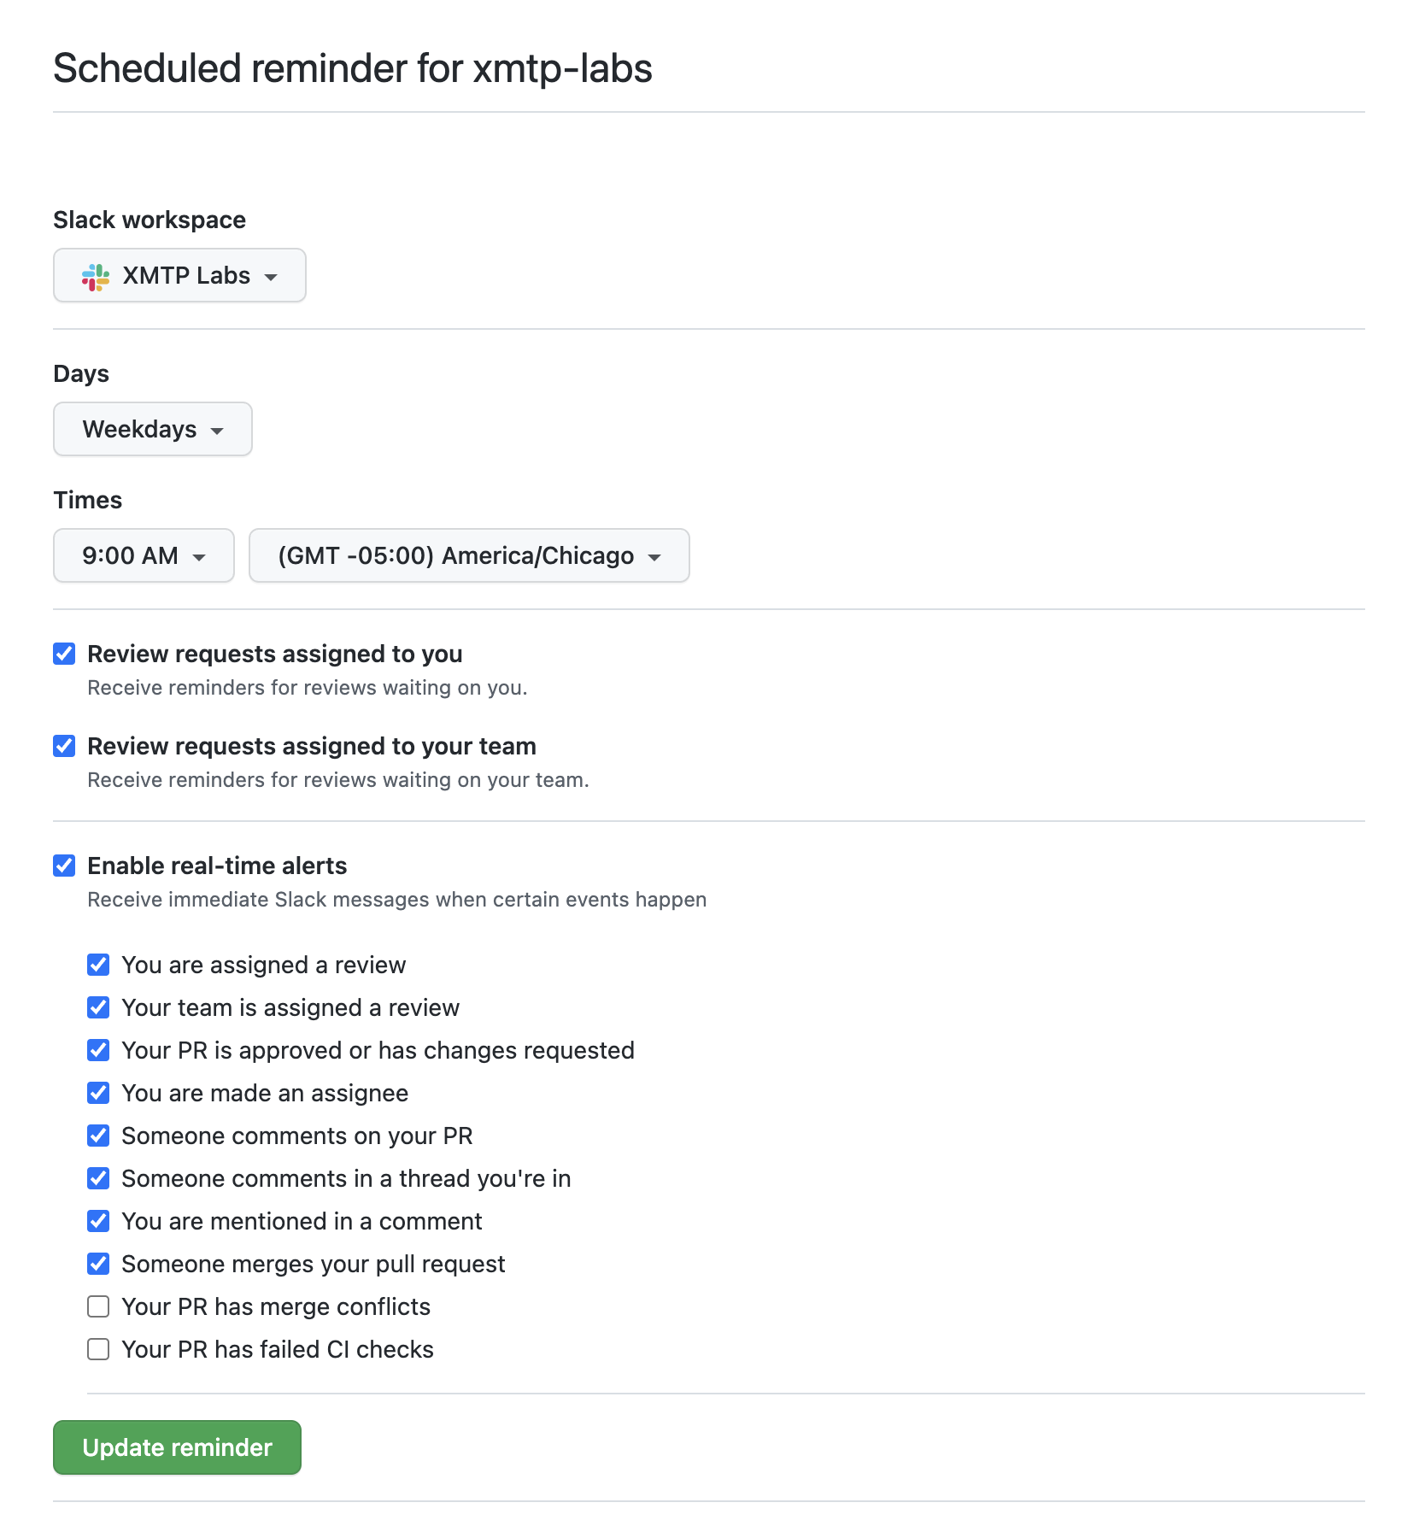Enable Your PR has failed CI checks alert

pos(98,1349)
